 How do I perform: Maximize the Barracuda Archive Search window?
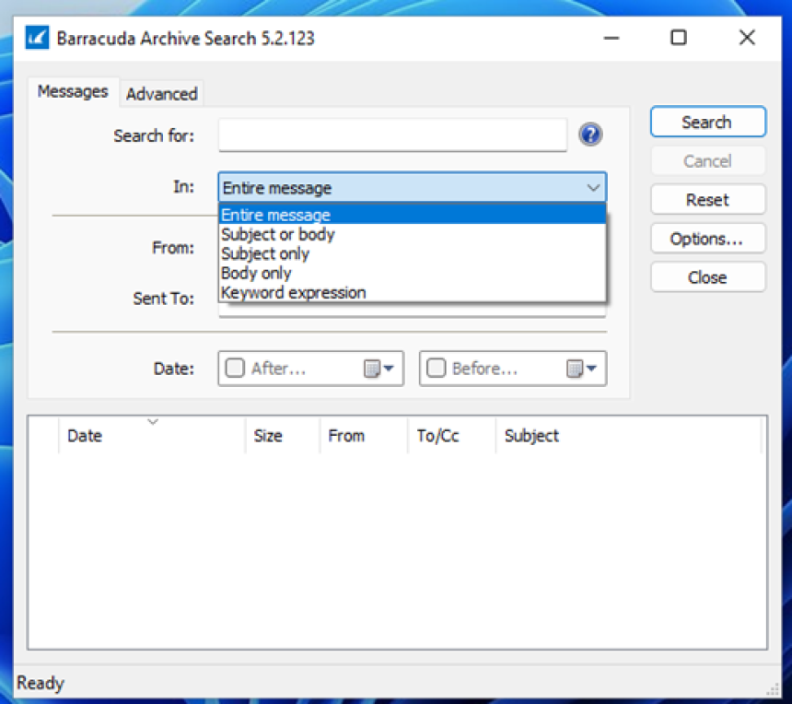click(x=679, y=38)
